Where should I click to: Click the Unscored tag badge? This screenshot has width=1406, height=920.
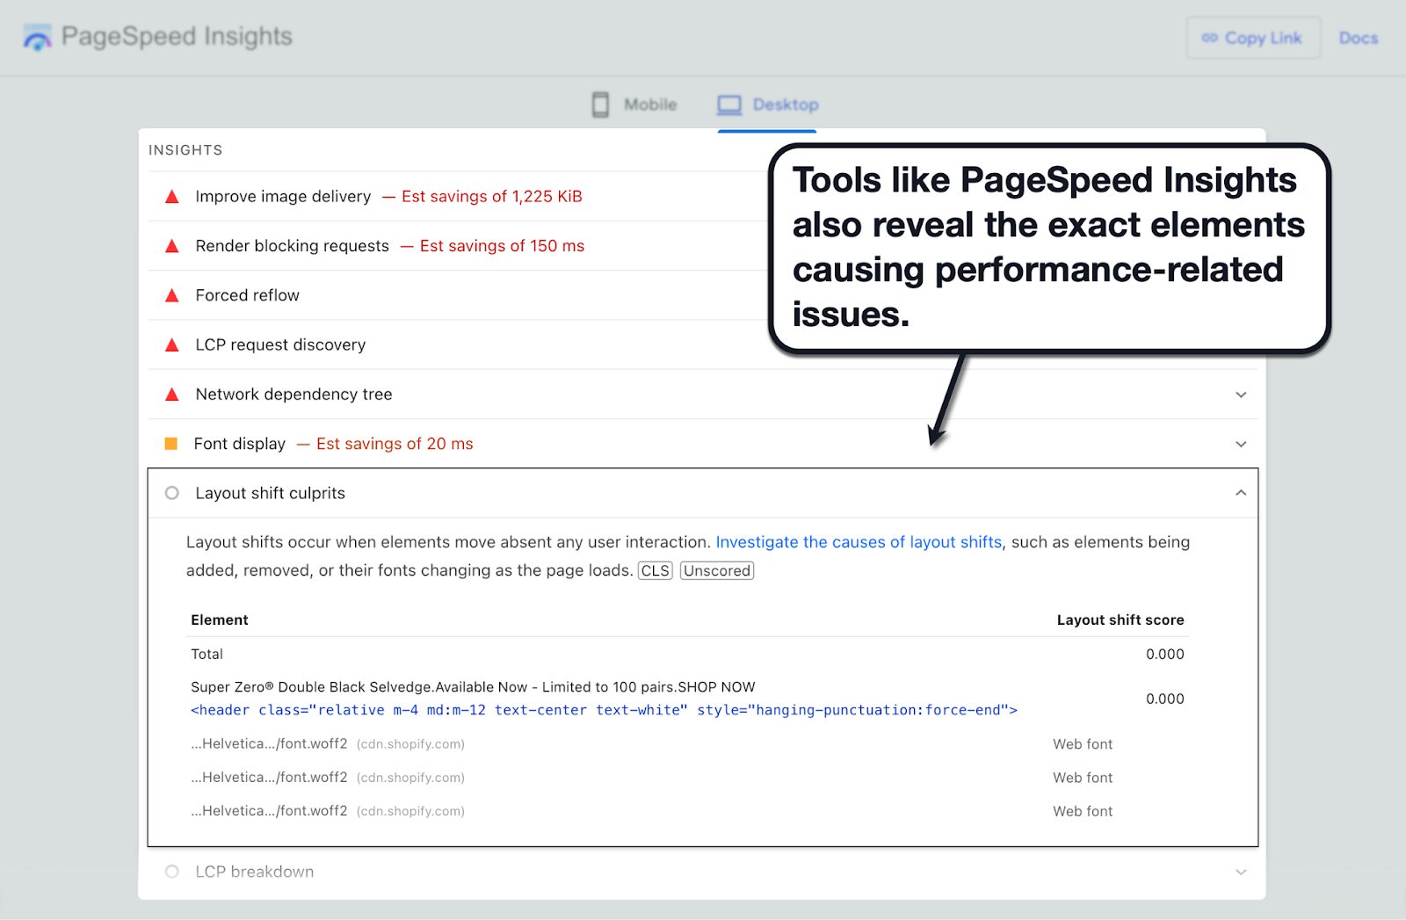(717, 570)
